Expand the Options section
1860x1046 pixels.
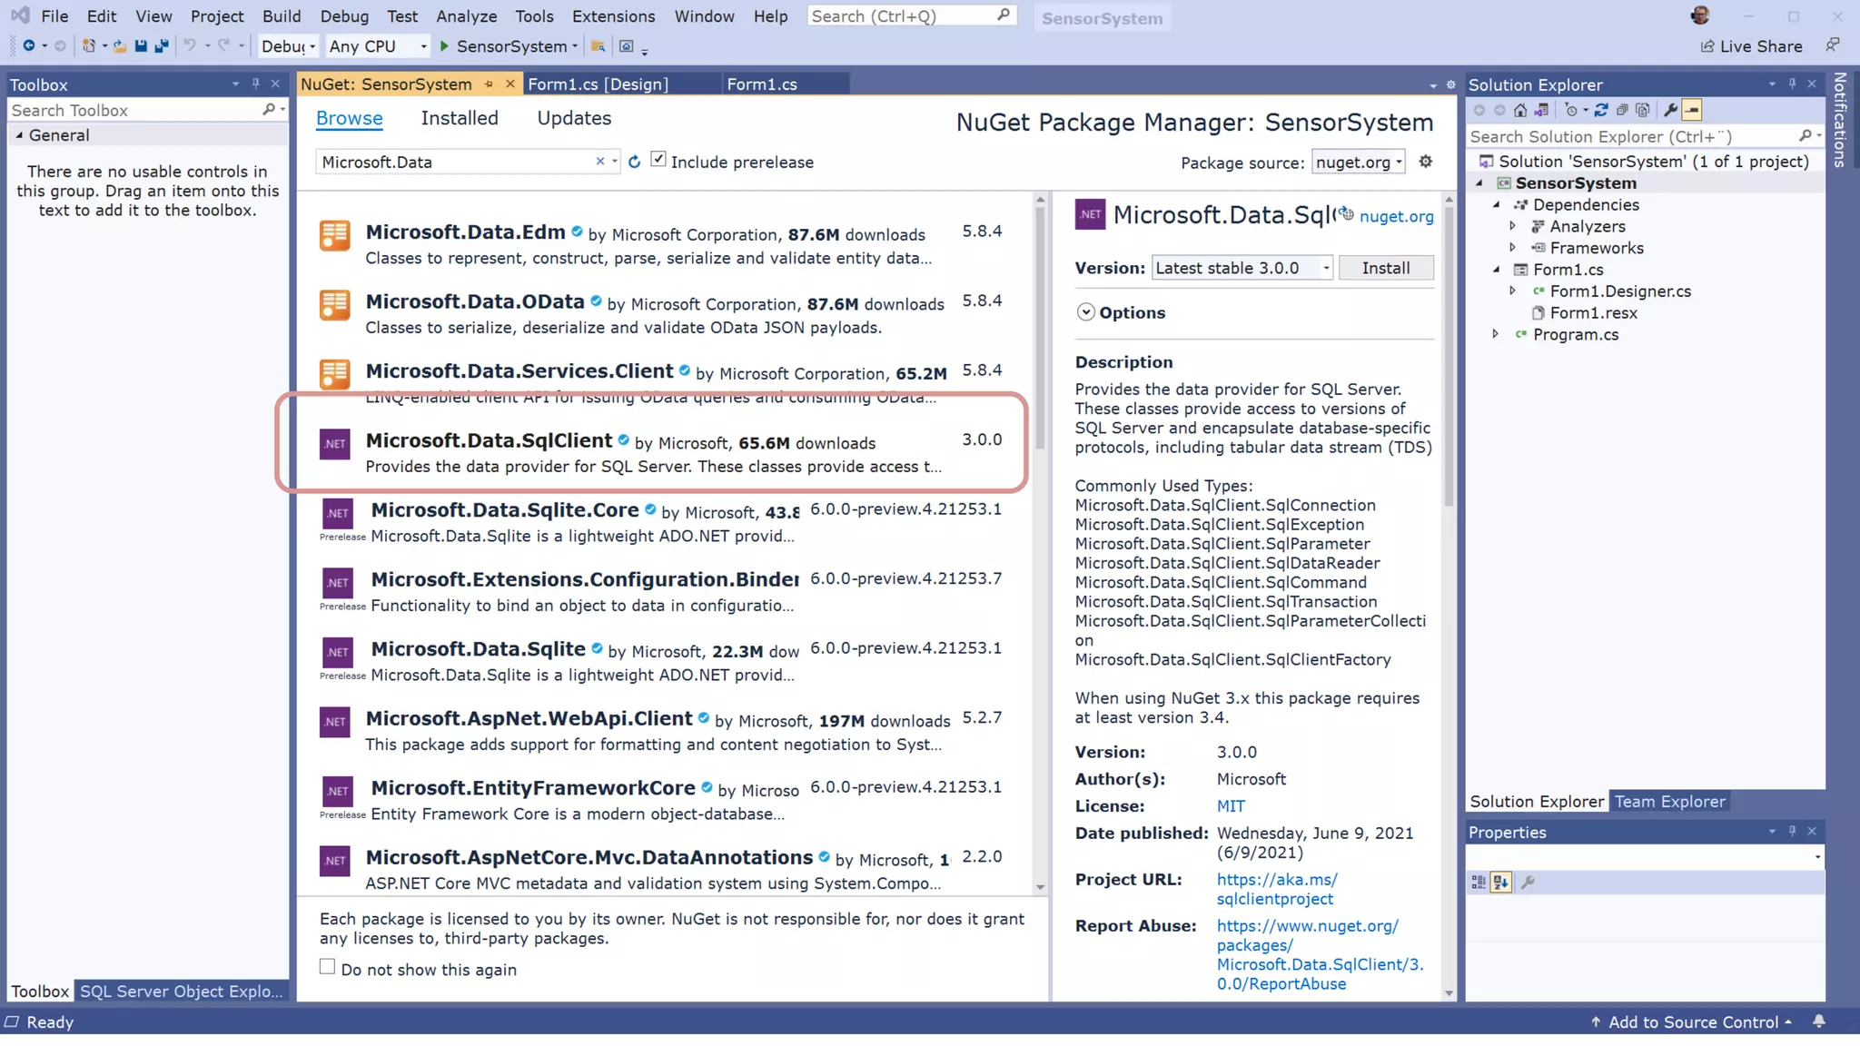[x=1086, y=312]
